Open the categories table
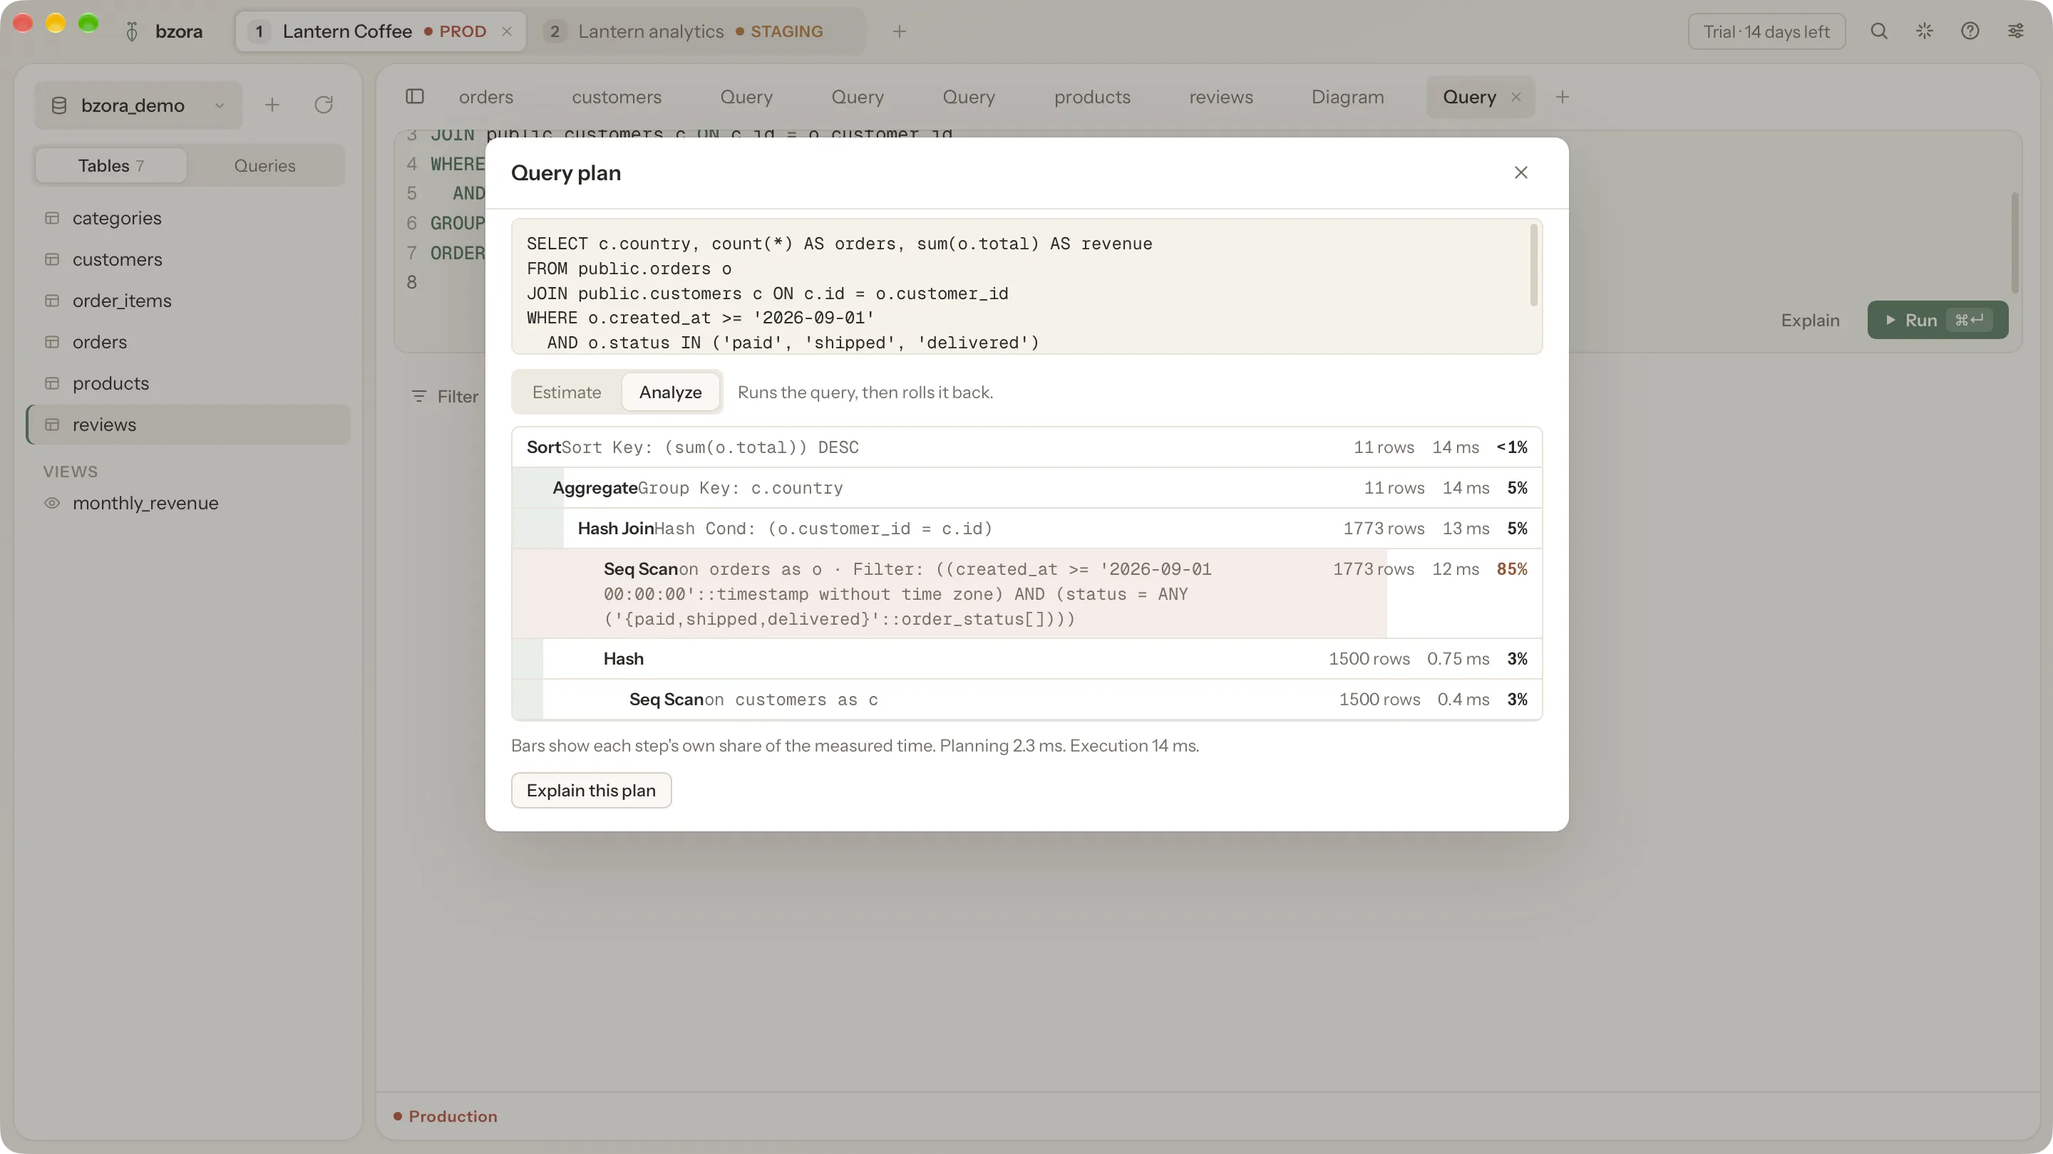The height and width of the screenshot is (1154, 2053). click(x=189, y=218)
